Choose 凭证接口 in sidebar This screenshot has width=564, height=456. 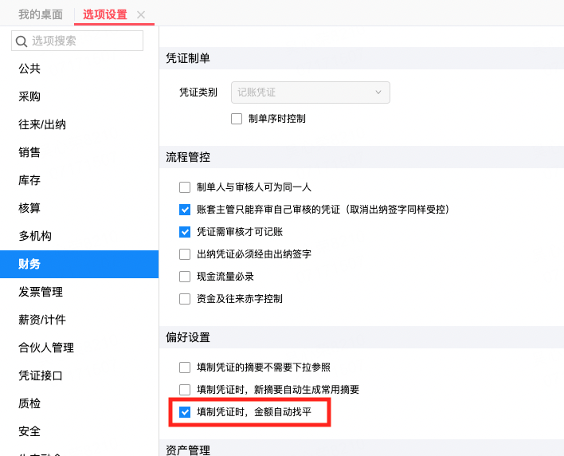[x=41, y=375]
